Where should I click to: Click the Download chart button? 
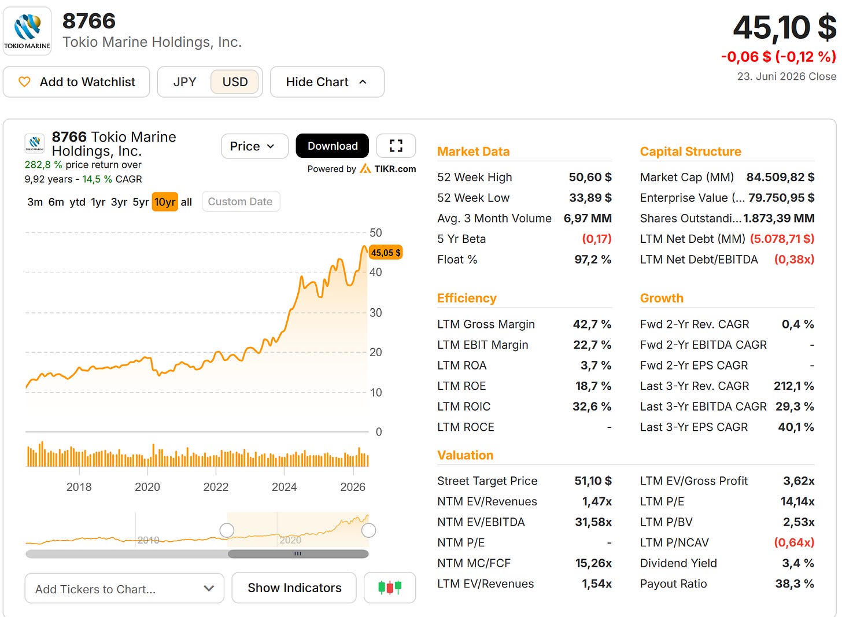(x=333, y=146)
